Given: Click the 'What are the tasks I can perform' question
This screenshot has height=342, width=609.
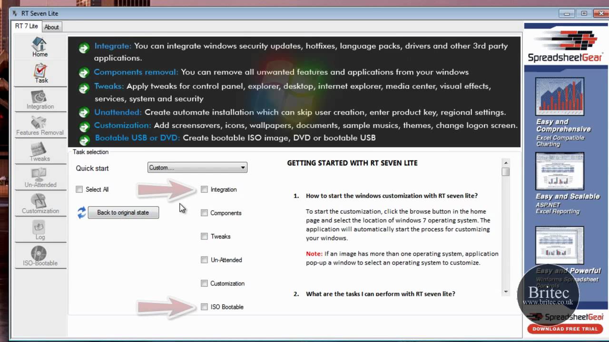Looking at the screenshot, I should 381,294.
